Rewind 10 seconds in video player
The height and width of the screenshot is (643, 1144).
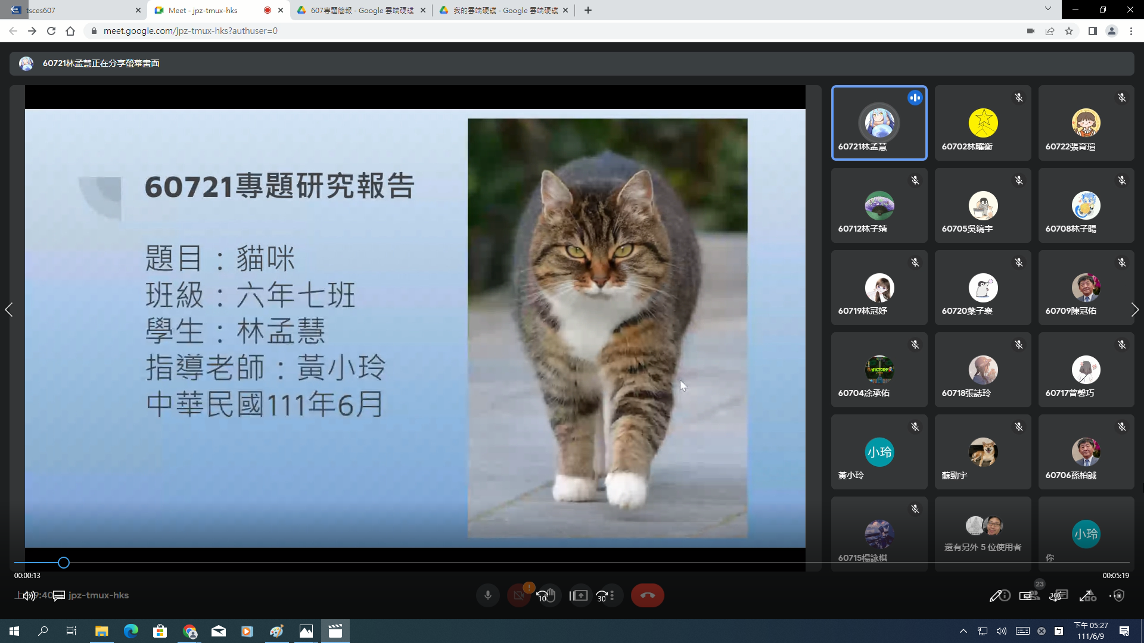[x=542, y=595]
